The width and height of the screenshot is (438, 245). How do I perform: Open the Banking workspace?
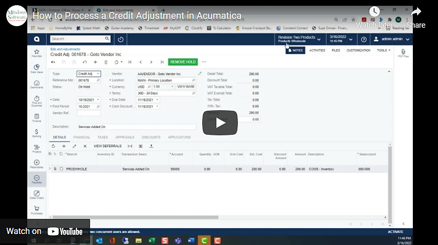pos(37,133)
